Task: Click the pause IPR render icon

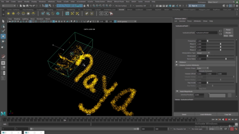Action: pos(180,6)
